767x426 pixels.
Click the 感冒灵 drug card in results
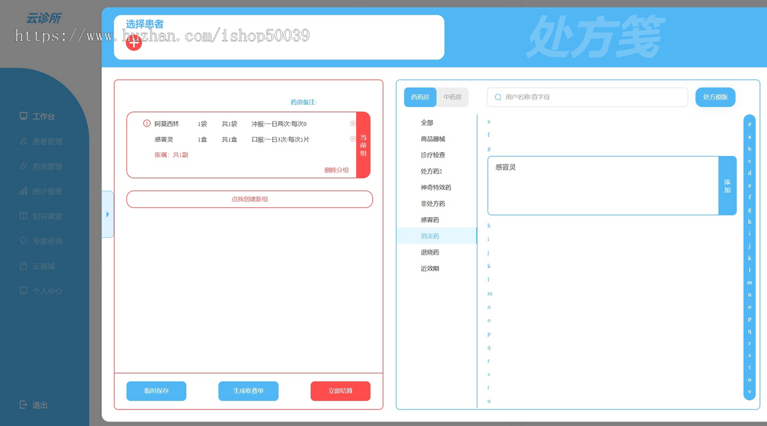pyautogui.click(x=603, y=185)
